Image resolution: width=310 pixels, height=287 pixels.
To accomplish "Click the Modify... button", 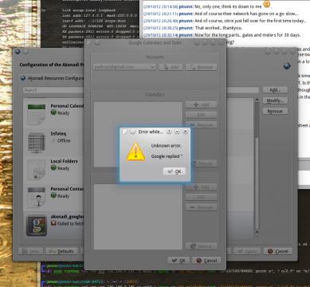I will click(275, 100).
